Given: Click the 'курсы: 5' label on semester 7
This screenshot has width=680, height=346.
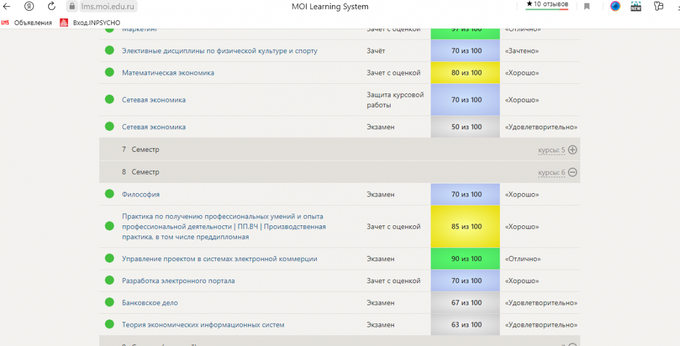Looking at the screenshot, I should 551,150.
